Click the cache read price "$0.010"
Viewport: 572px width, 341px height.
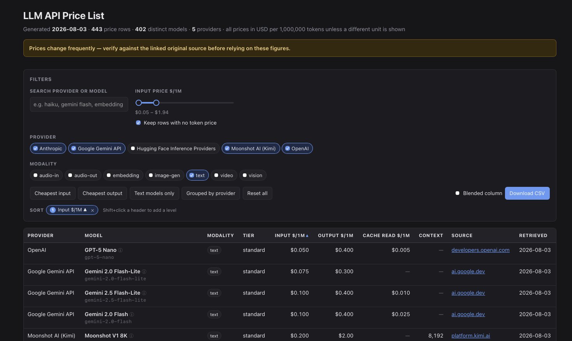pos(401,293)
